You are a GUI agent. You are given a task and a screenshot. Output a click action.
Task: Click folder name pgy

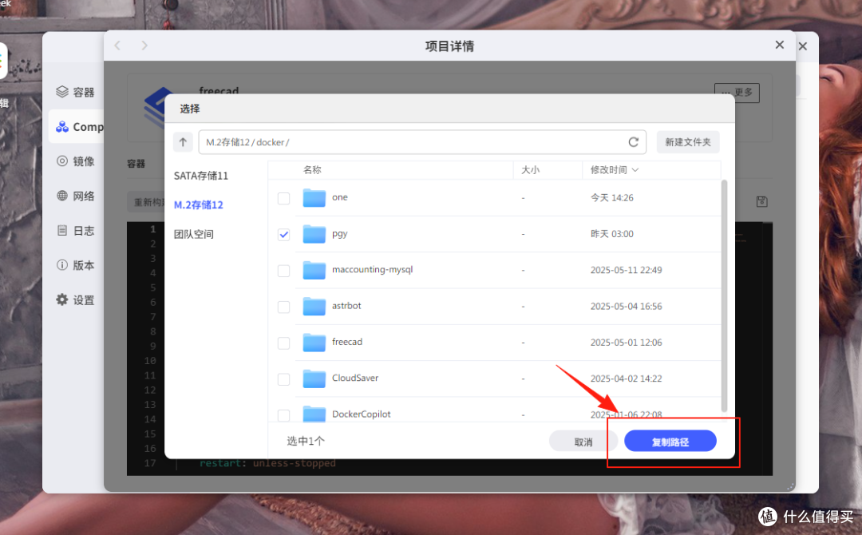pos(340,234)
